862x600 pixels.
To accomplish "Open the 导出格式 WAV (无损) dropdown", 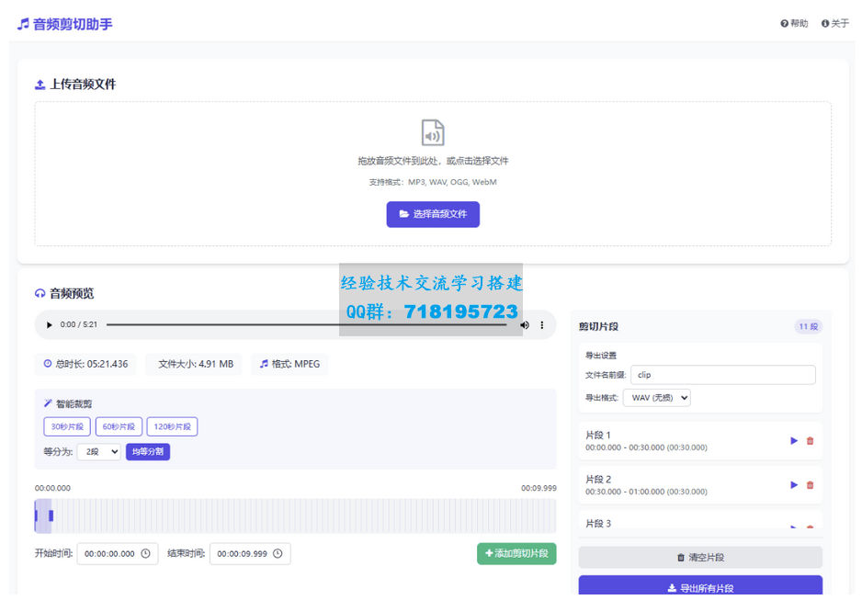I will (656, 397).
